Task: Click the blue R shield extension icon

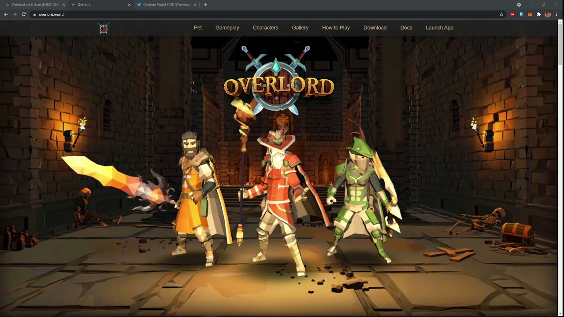Action: coord(521,15)
